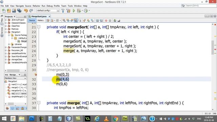
Task: Click the Clean and Build icon
Action: point(68,11)
